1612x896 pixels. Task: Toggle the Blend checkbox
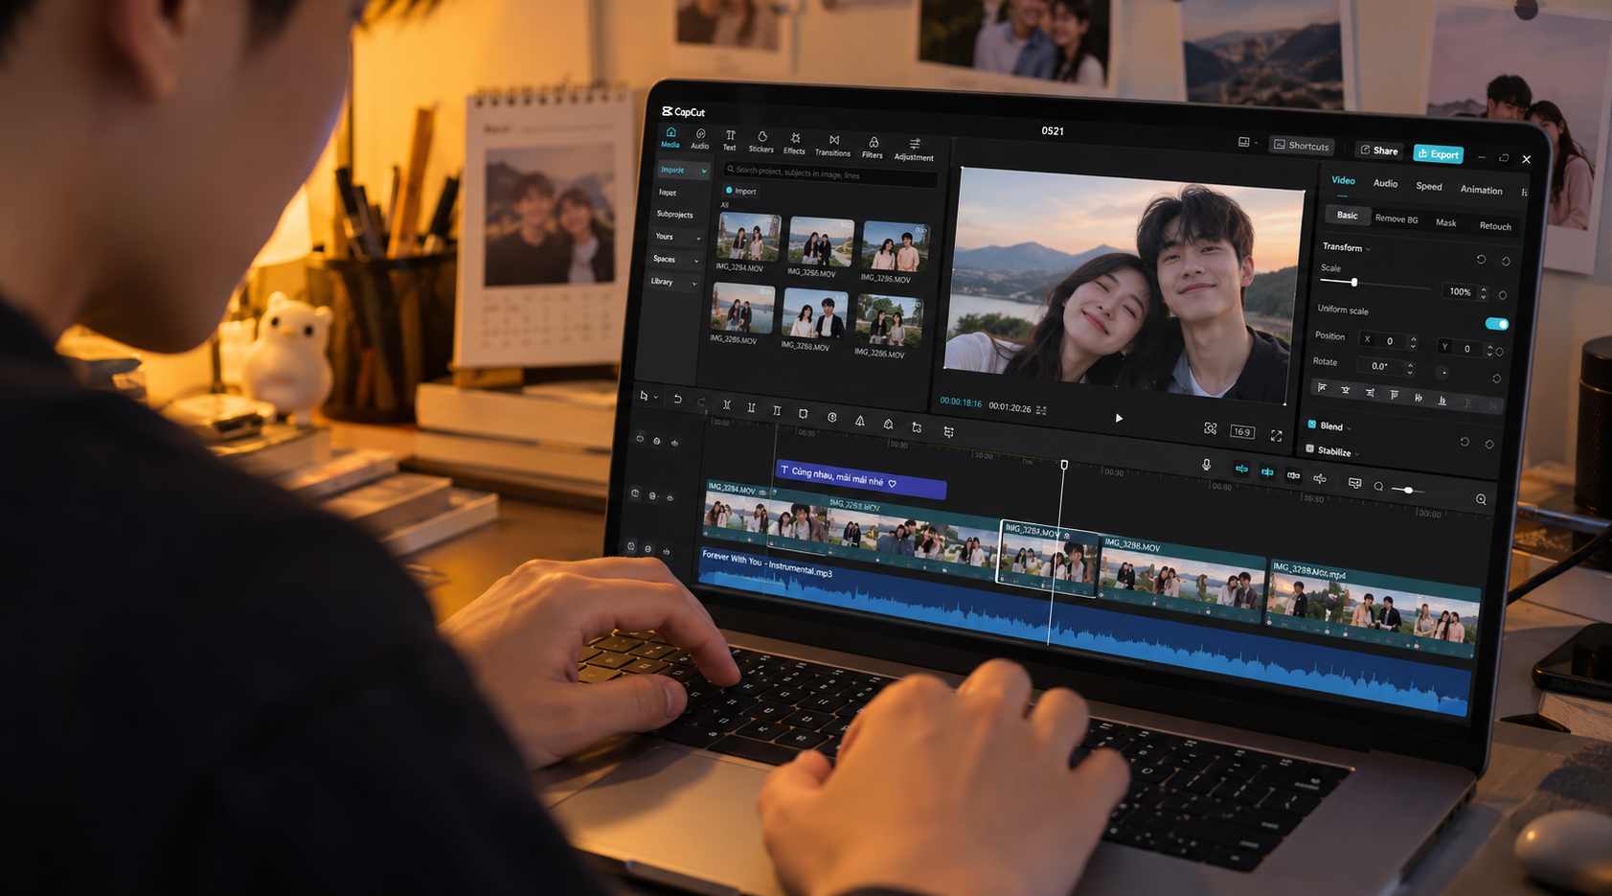(x=1311, y=424)
